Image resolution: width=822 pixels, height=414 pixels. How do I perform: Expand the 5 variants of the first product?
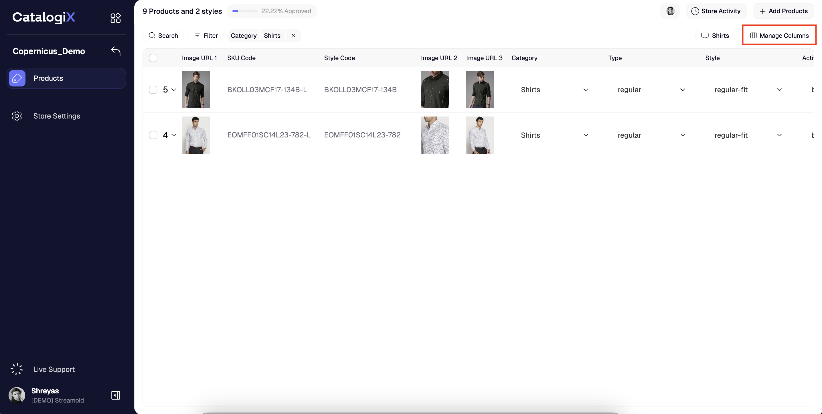pyautogui.click(x=174, y=90)
